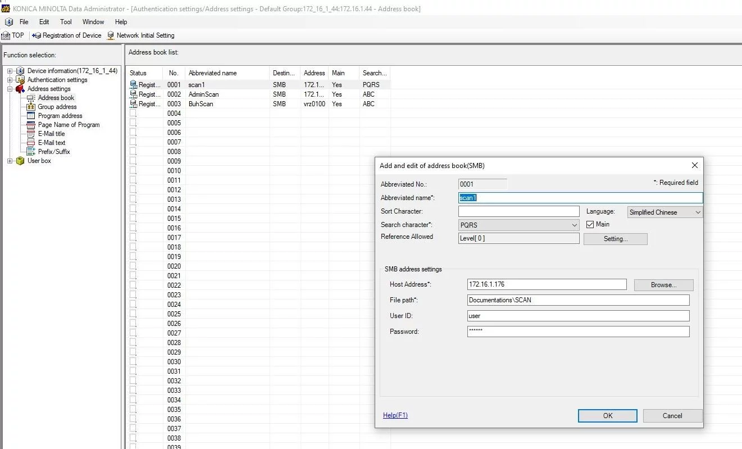Click the User box icon
742x449 pixels.
pos(20,161)
